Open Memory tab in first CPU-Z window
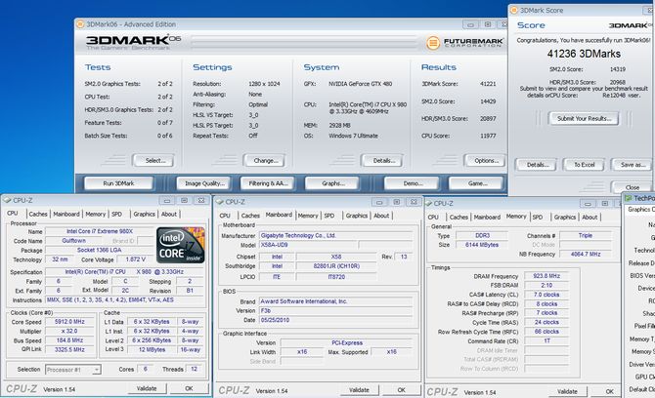655x398 pixels. [95, 214]
